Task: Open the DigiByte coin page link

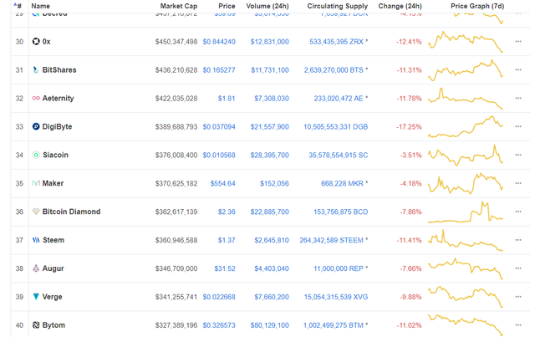Action: [x=57, y=126]
